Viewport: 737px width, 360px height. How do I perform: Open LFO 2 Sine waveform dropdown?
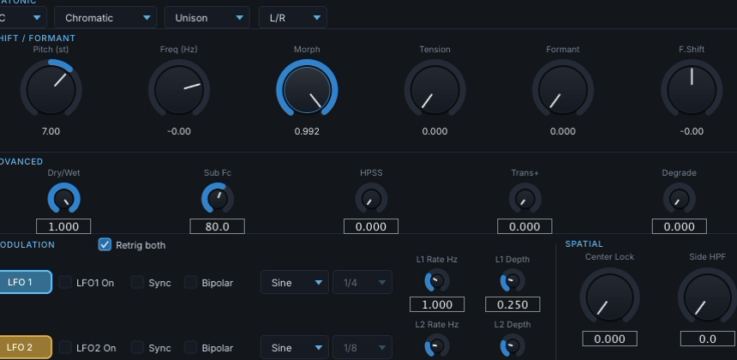click(x=294, y=348)
